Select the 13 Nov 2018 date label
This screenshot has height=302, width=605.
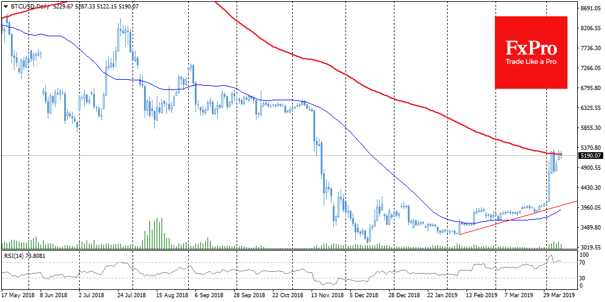(326, 297)
